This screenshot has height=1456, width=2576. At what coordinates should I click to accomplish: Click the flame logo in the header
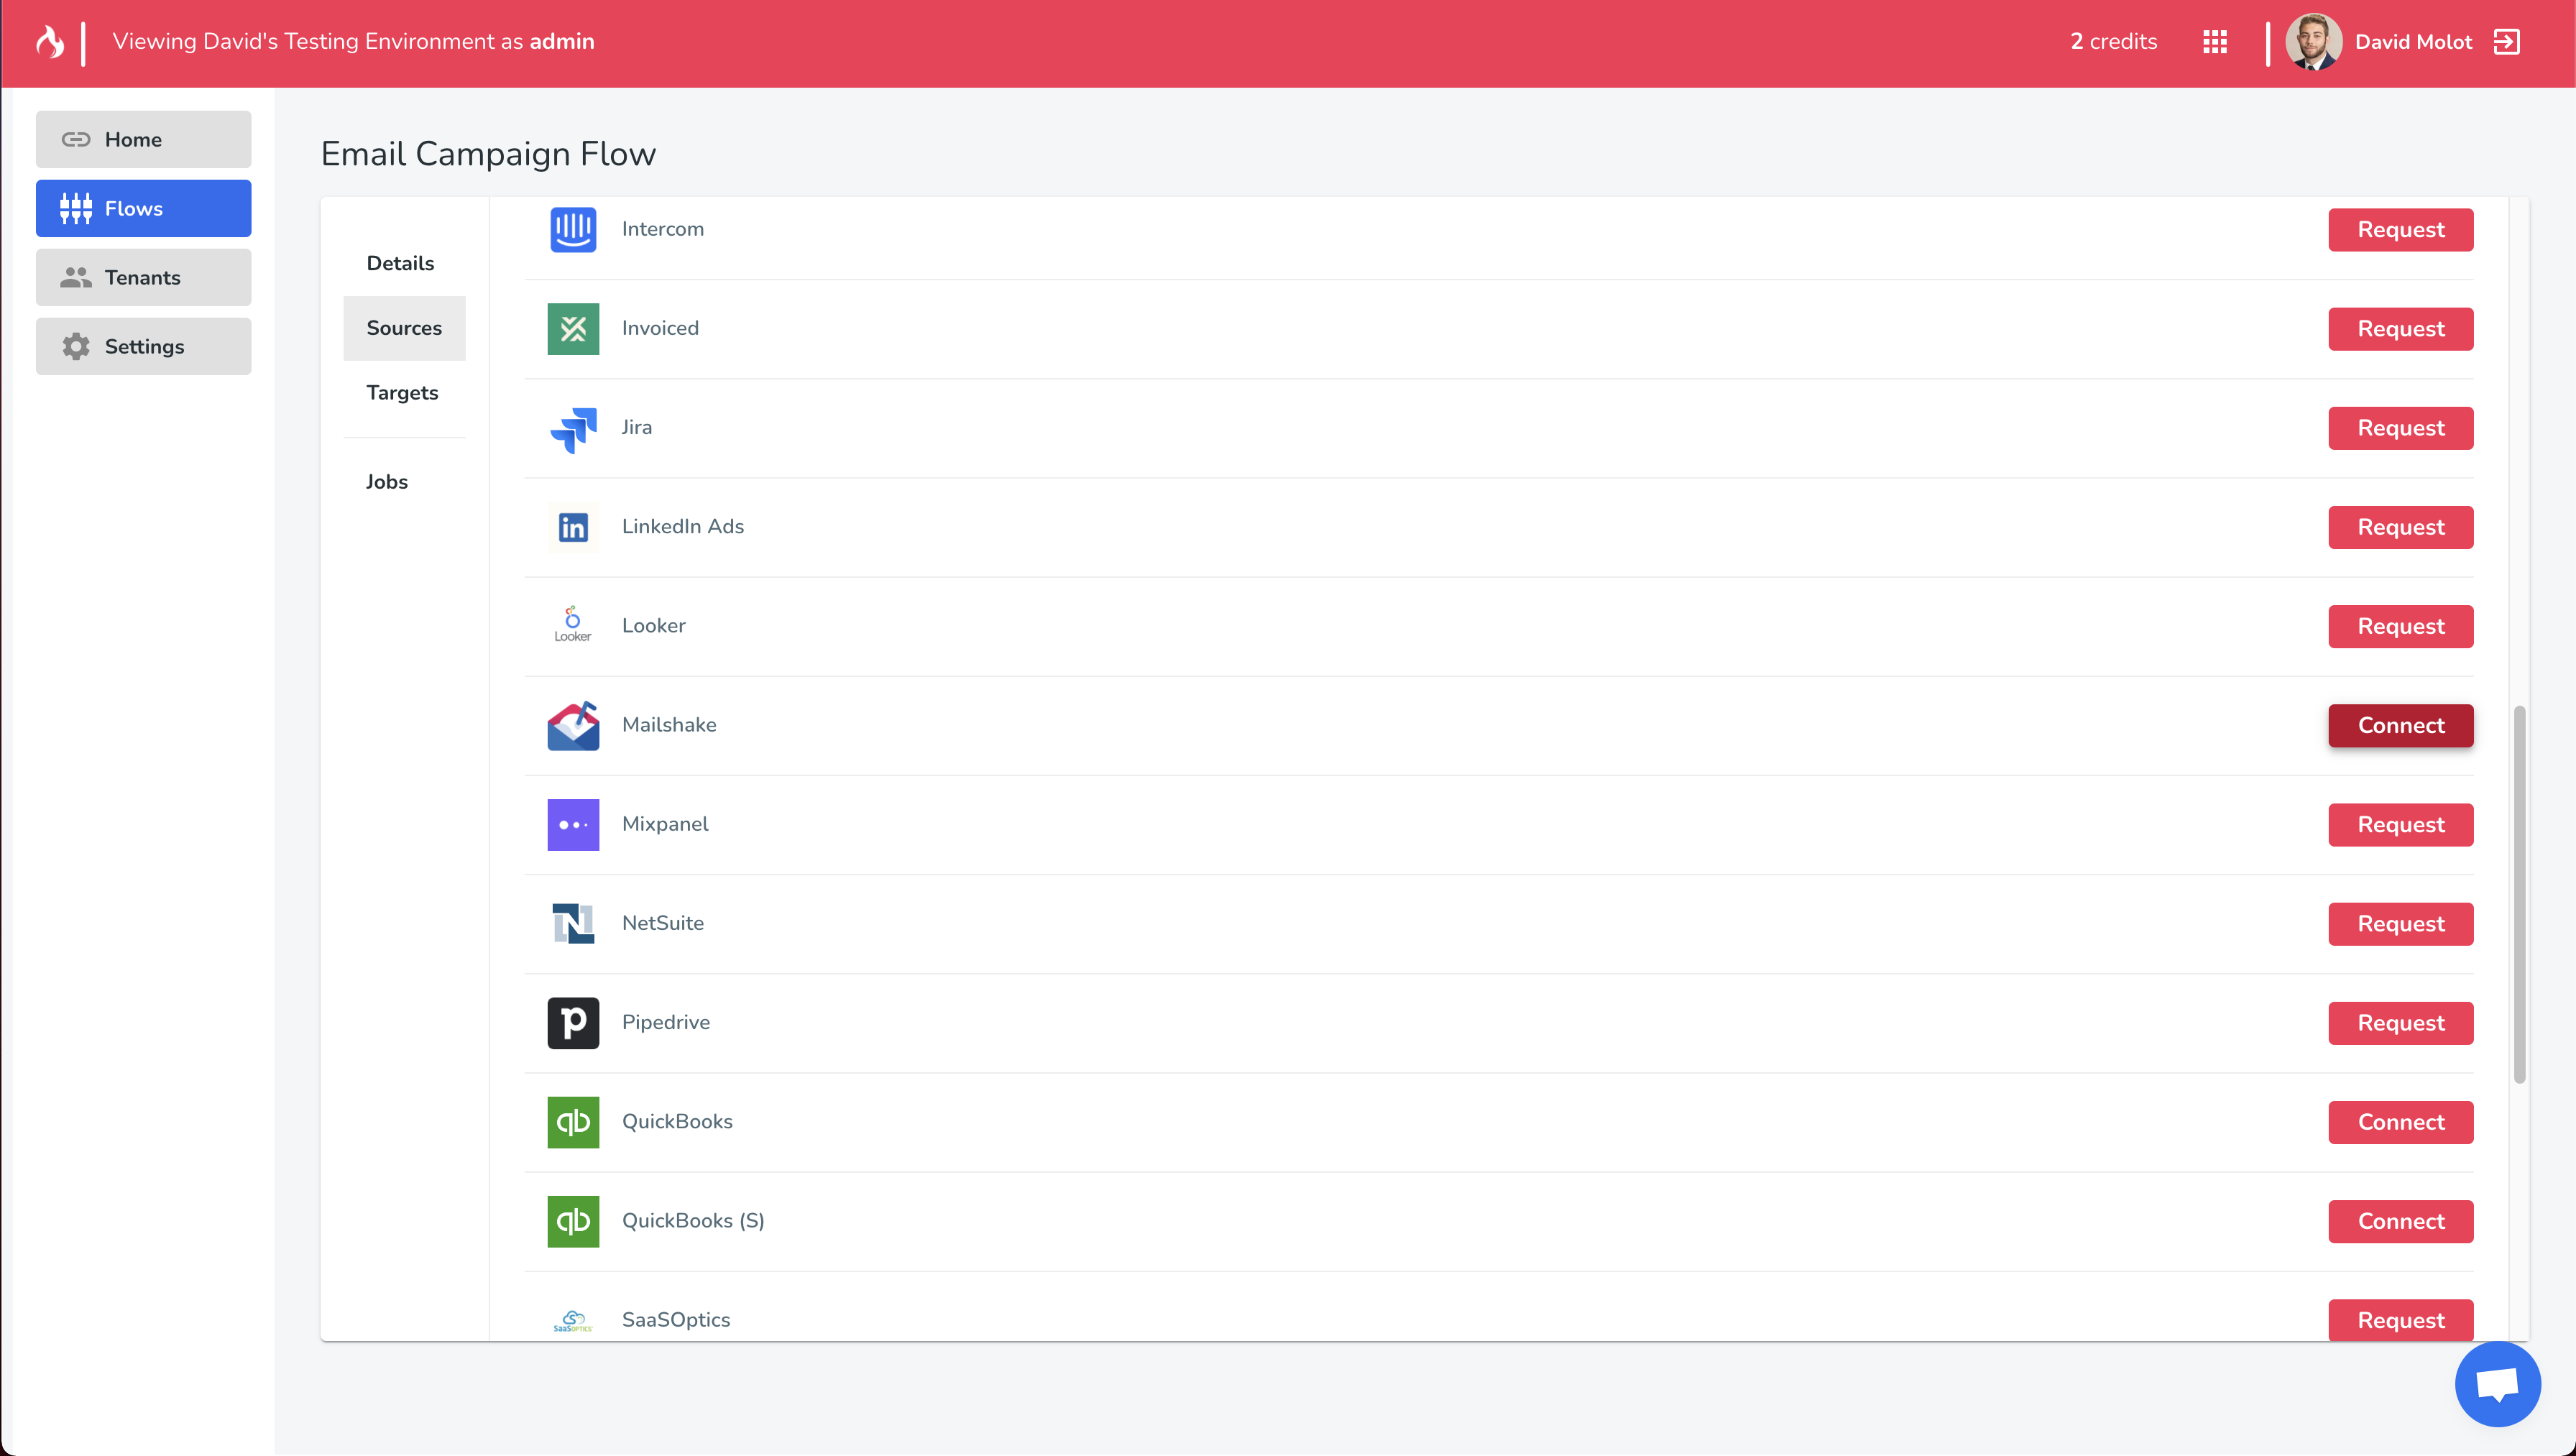(x=49, y=42)
